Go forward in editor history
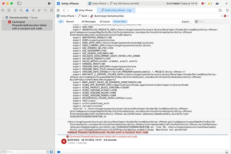231x154 pixels. click(68, 10)
